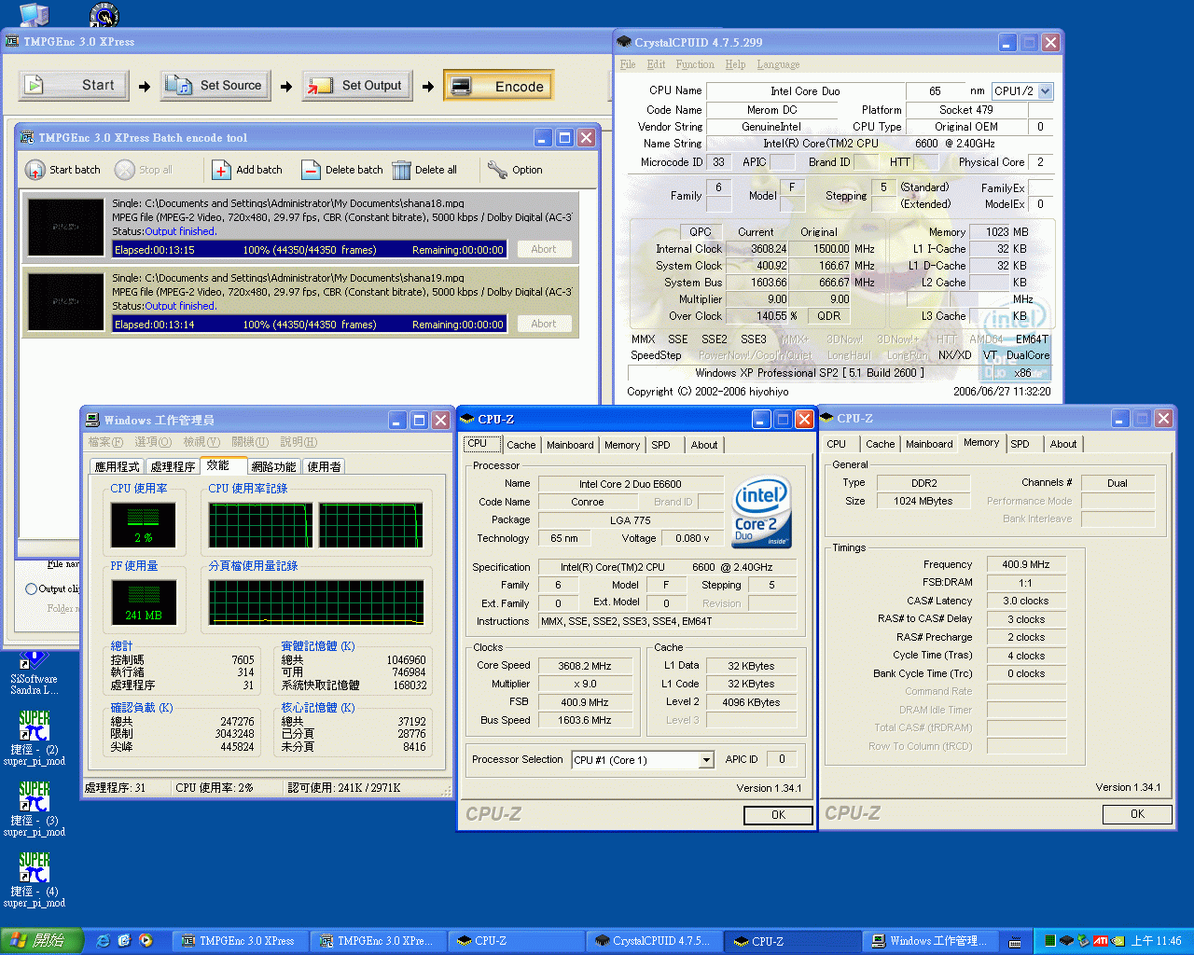Screen dimensions: 1194x955
Task: Select the Output radio button in TMPGEnc
Action: [x=32, y=588]
